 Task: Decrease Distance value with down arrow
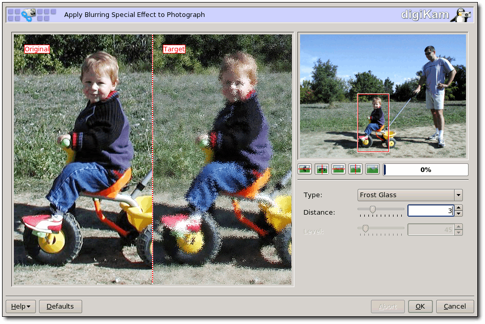coord(459,214)
